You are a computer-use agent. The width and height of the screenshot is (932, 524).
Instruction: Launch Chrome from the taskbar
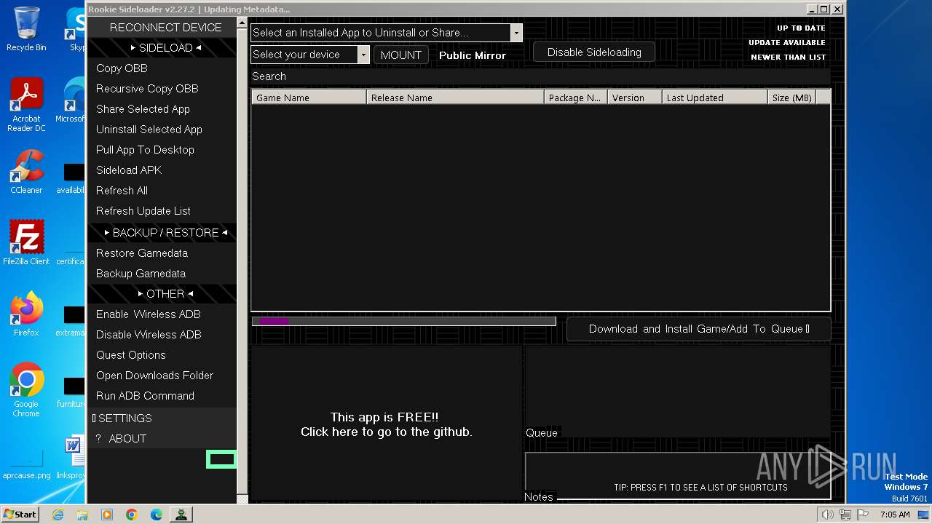(x=132, y=515)
